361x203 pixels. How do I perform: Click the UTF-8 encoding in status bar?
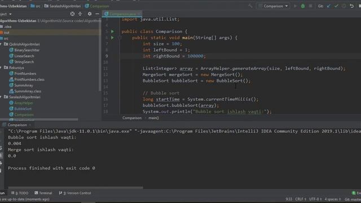pos(315,199)
